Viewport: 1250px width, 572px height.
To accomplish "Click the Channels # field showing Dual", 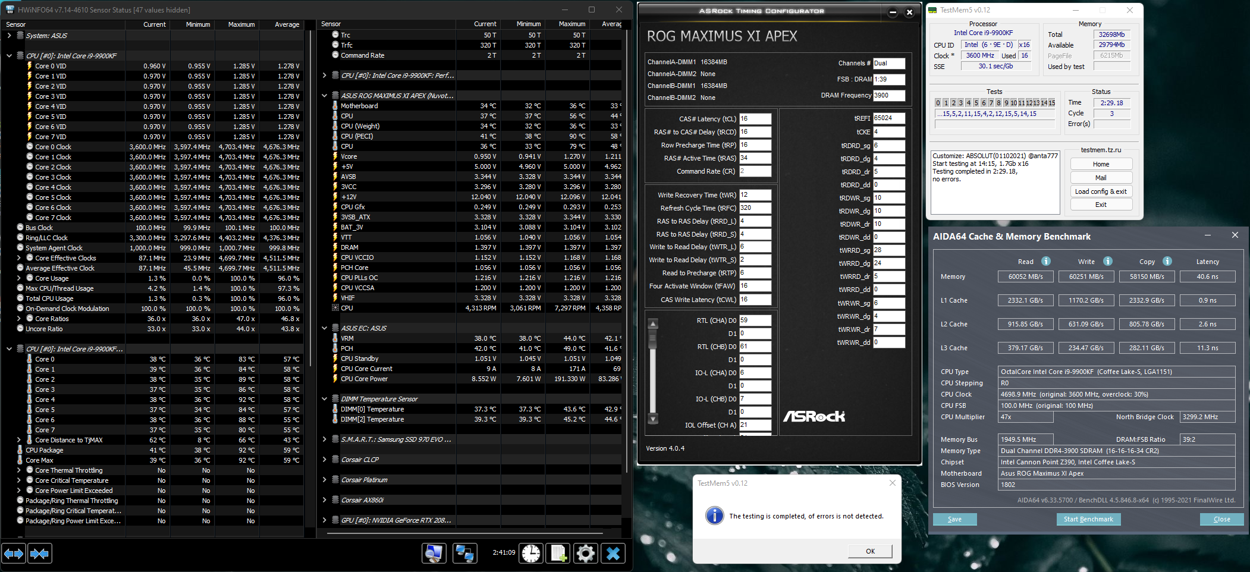I will click(889, 64).
